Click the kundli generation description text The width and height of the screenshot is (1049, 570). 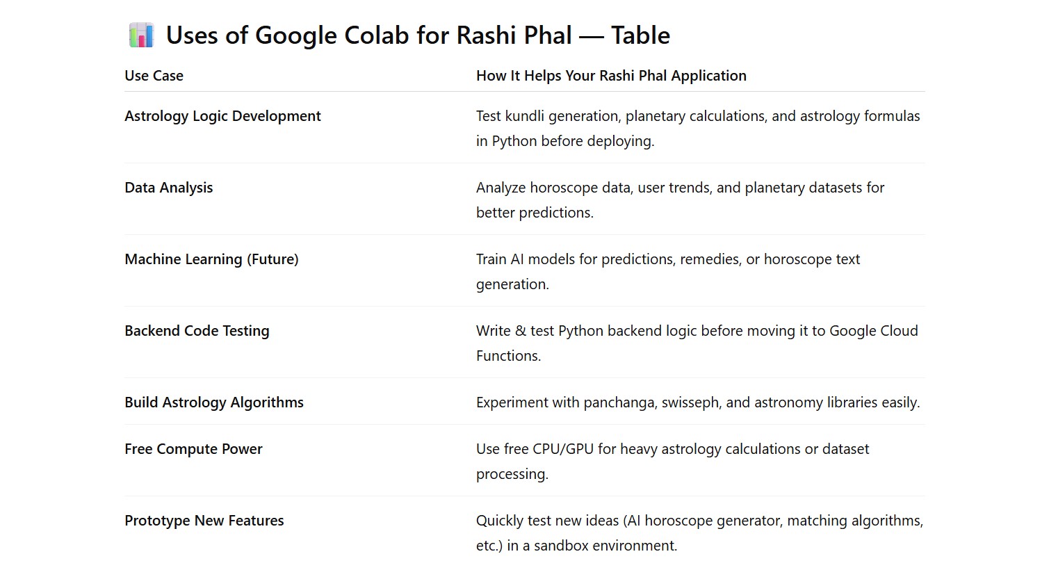click(x=697, y=128)
